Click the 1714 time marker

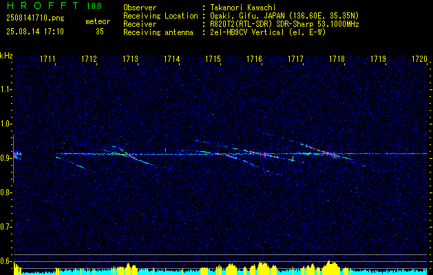tap(172, 59)
